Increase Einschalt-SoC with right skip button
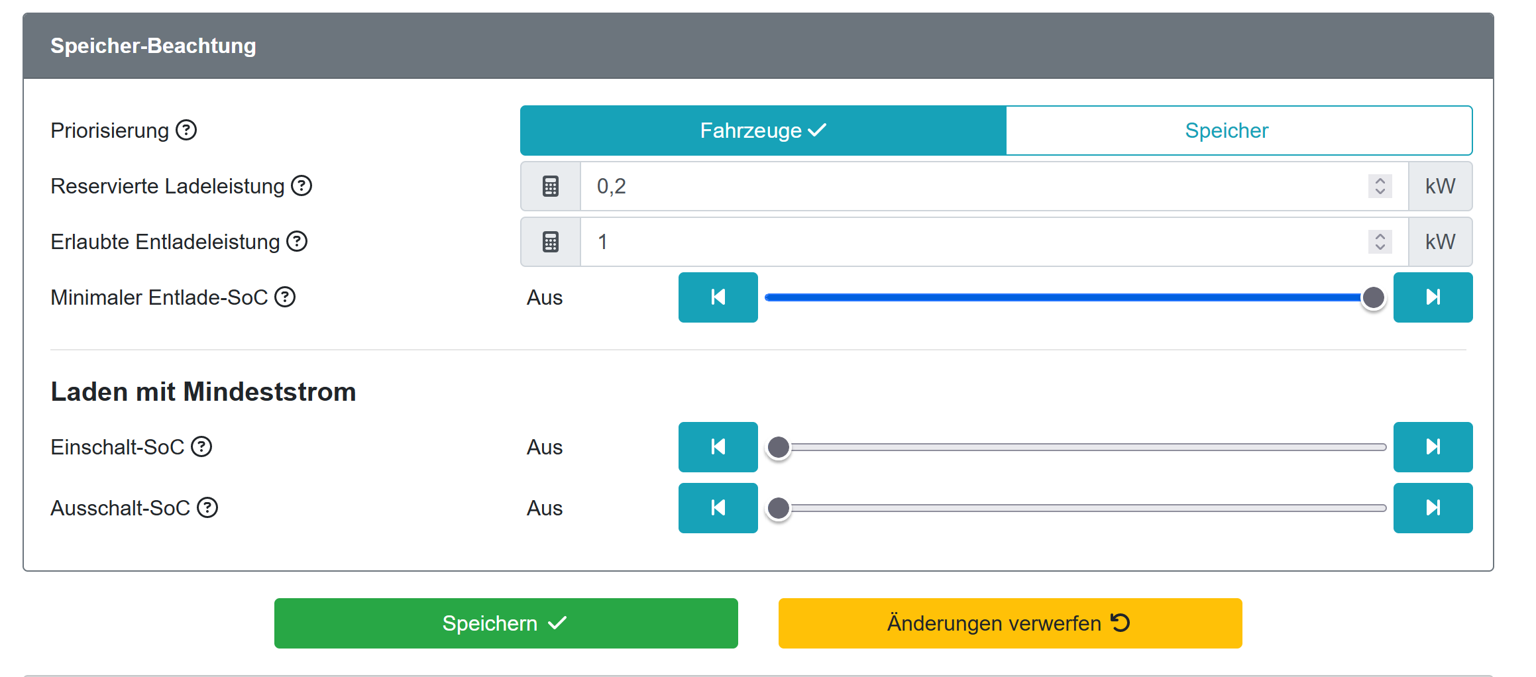 1433,447
